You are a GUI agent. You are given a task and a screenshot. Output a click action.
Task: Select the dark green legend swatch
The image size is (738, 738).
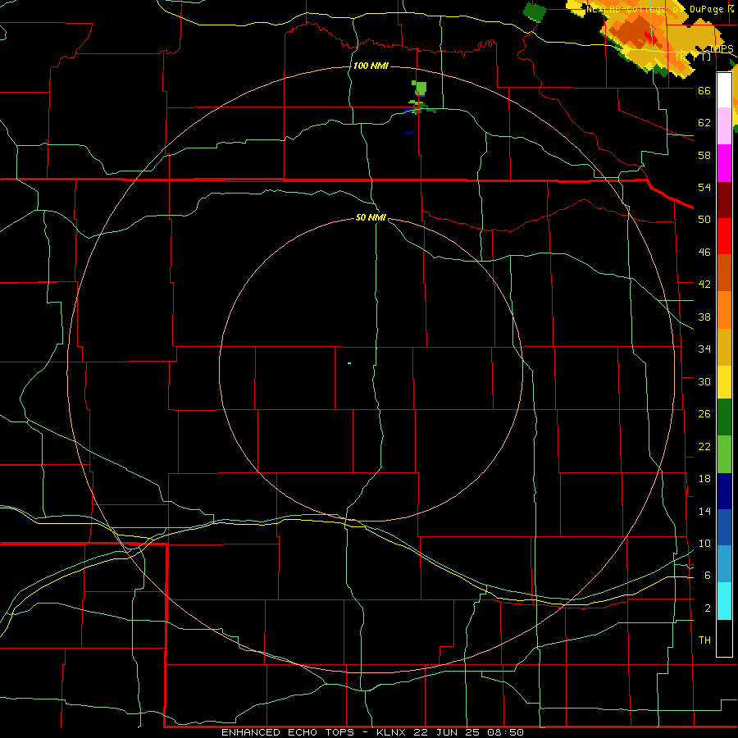pos(724,417)
